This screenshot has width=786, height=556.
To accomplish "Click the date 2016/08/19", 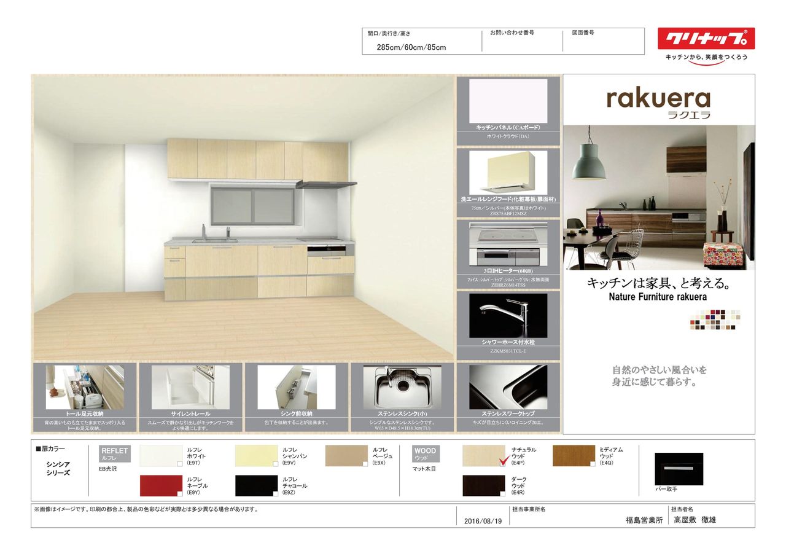I will [483, 521].
